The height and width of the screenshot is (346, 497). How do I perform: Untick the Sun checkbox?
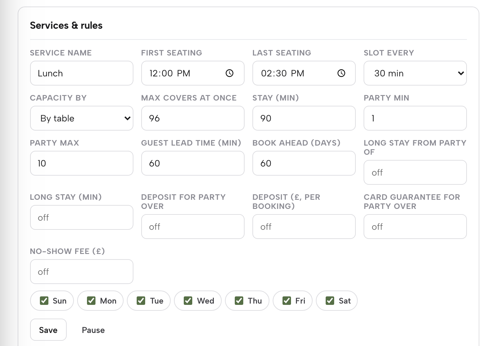click(44, 301)
